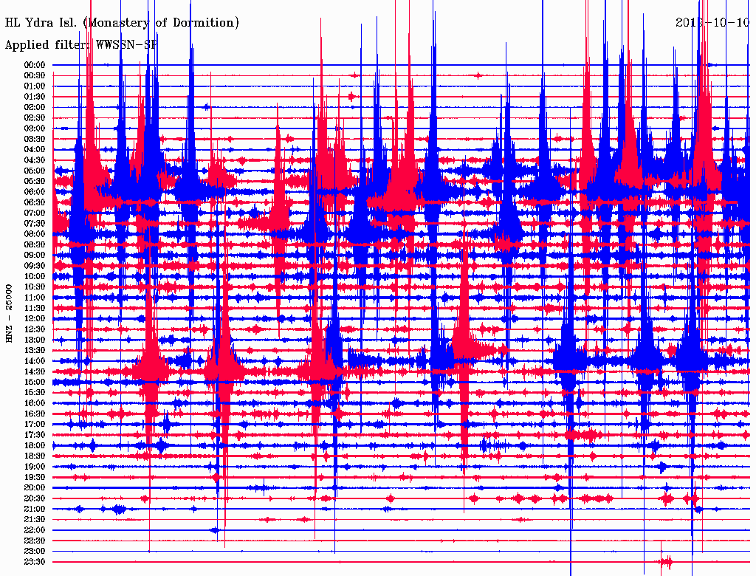
Task: Select the 10:30 time row label
Action: (x=35, y=287)
